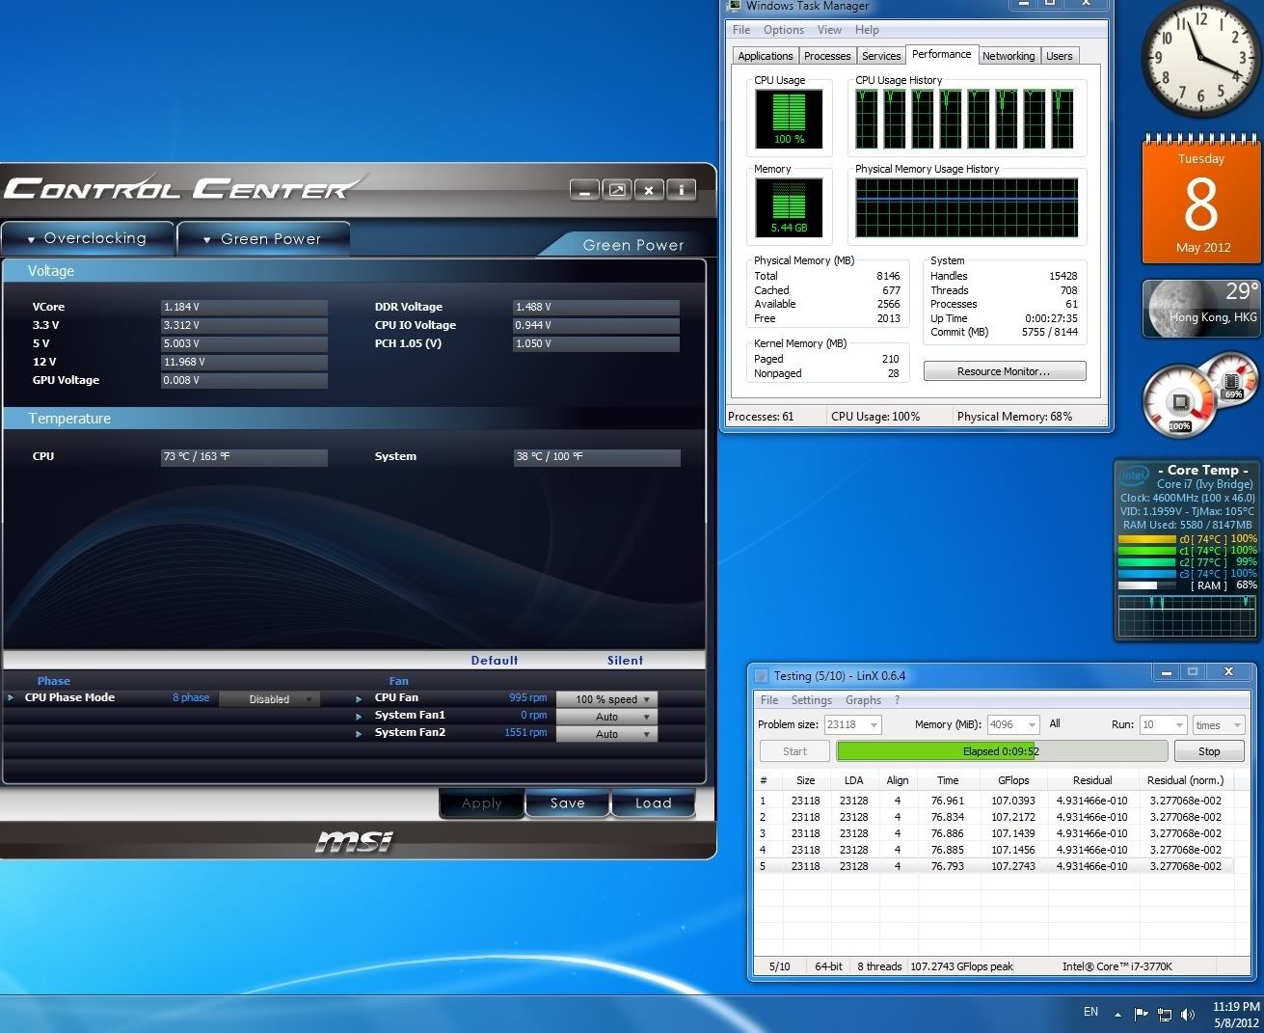Screen dimensions: 1264x1033
Task: Open the LinX Graphs menu
Action: (x=863, y=700)
